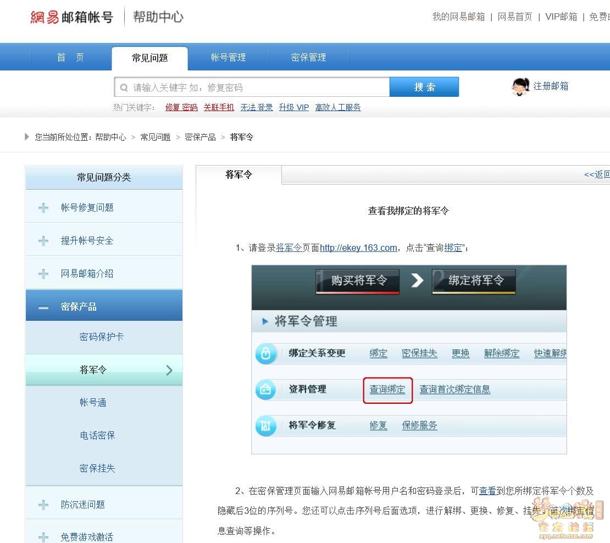Open 我的网易邮箱 in the top links

459,17
